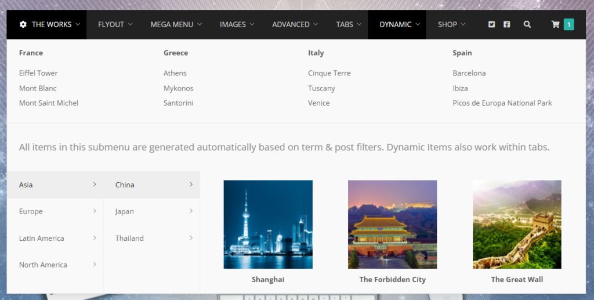The height and width of the screenshot is (300, 594).
Task: Open the Flyout menu item
Action: pyautogui.click(x=115, y=24)
